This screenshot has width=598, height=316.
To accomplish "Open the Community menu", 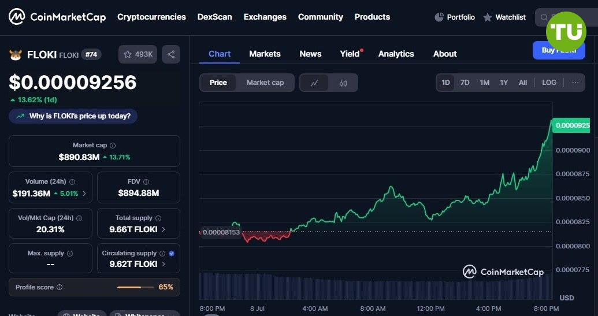I will point(320,17).
